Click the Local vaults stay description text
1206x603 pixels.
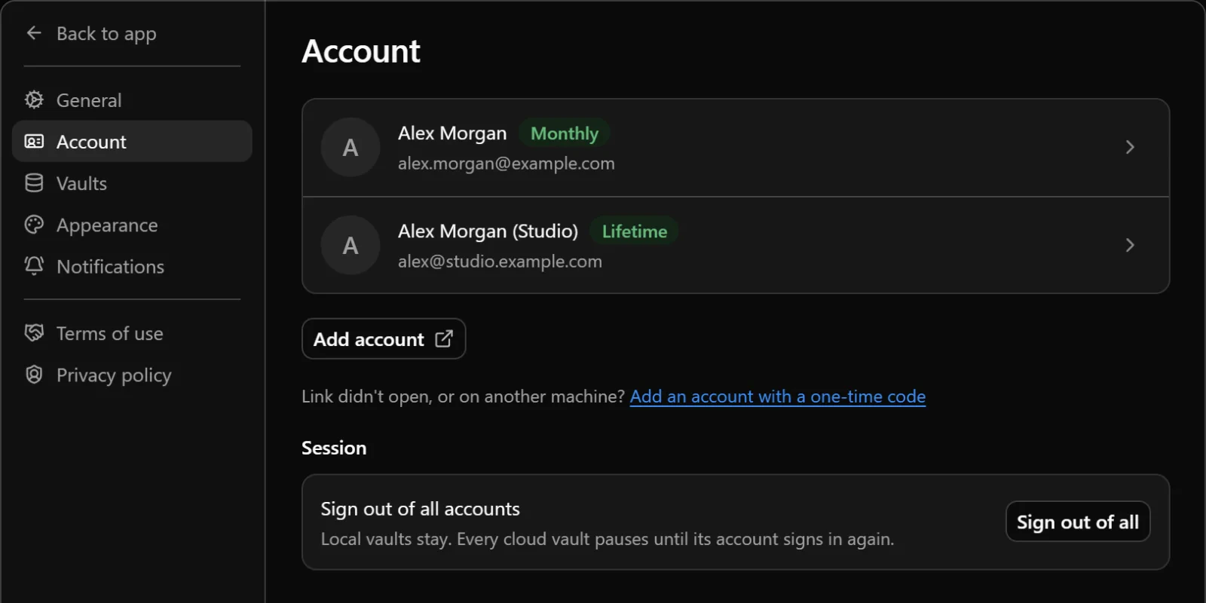(608, 539)
